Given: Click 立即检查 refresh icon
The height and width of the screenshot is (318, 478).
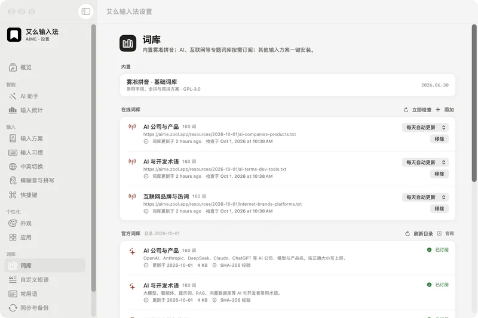Looking at the screenshot, I should coord(406,110).
